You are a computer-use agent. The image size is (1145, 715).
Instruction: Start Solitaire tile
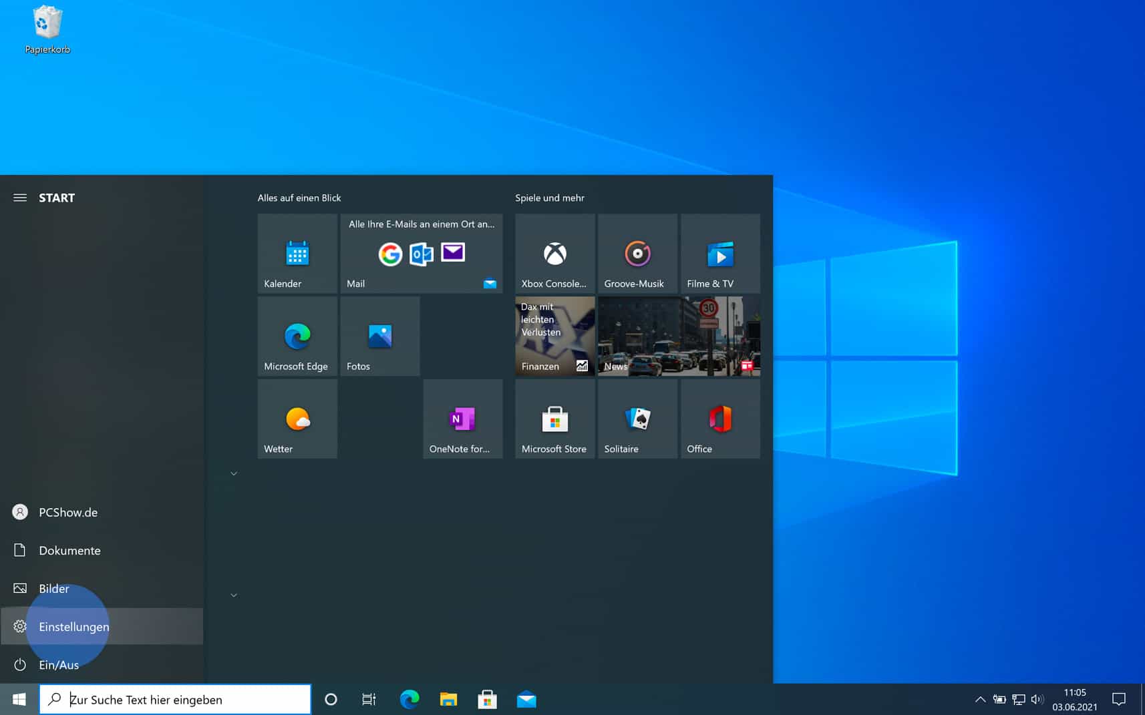pyautogui.click(x=637, y=419)
